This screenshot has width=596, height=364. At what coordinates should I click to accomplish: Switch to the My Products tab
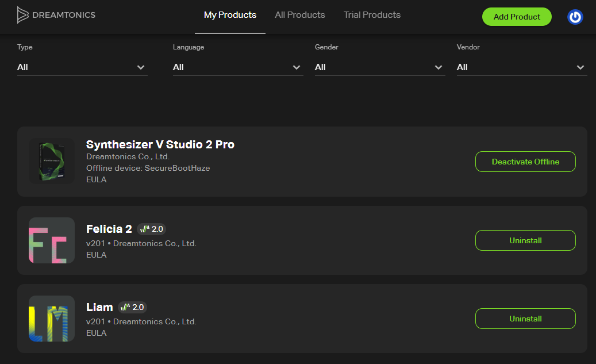tap(230, 15)
